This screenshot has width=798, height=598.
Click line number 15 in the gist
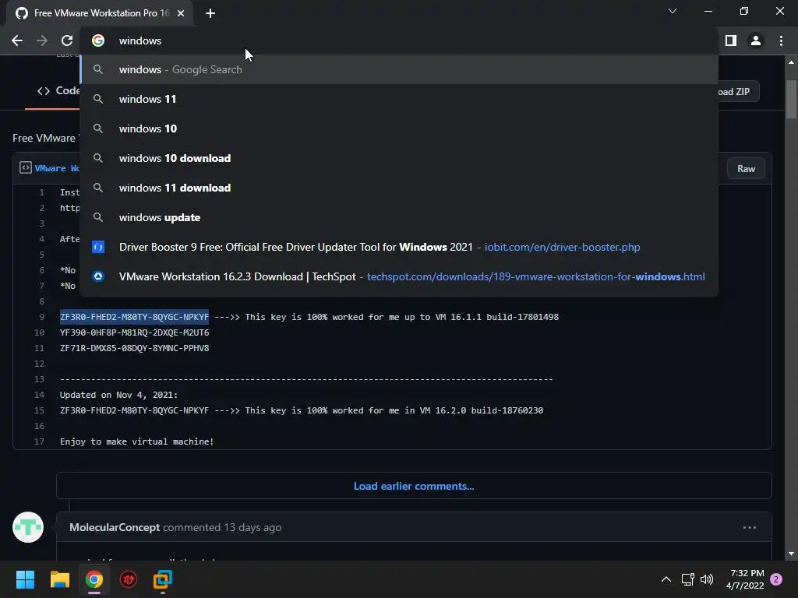[39, 410]
